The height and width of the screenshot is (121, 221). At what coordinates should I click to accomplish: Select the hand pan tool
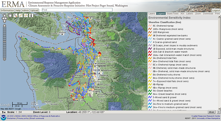point(10,15)
